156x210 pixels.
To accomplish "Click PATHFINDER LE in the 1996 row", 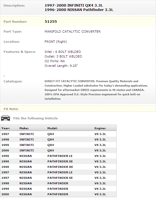I will (60, 156).
